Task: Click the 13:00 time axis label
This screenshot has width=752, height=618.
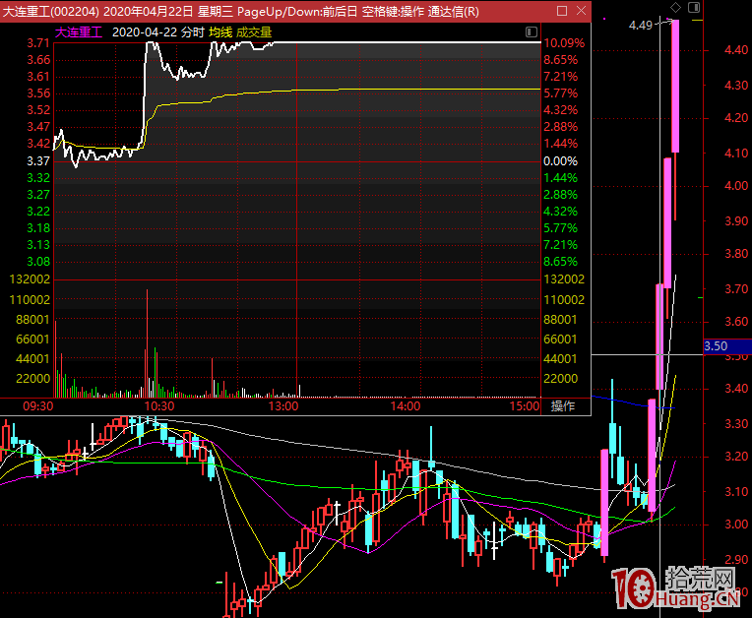Action: [x=282, y=406]
